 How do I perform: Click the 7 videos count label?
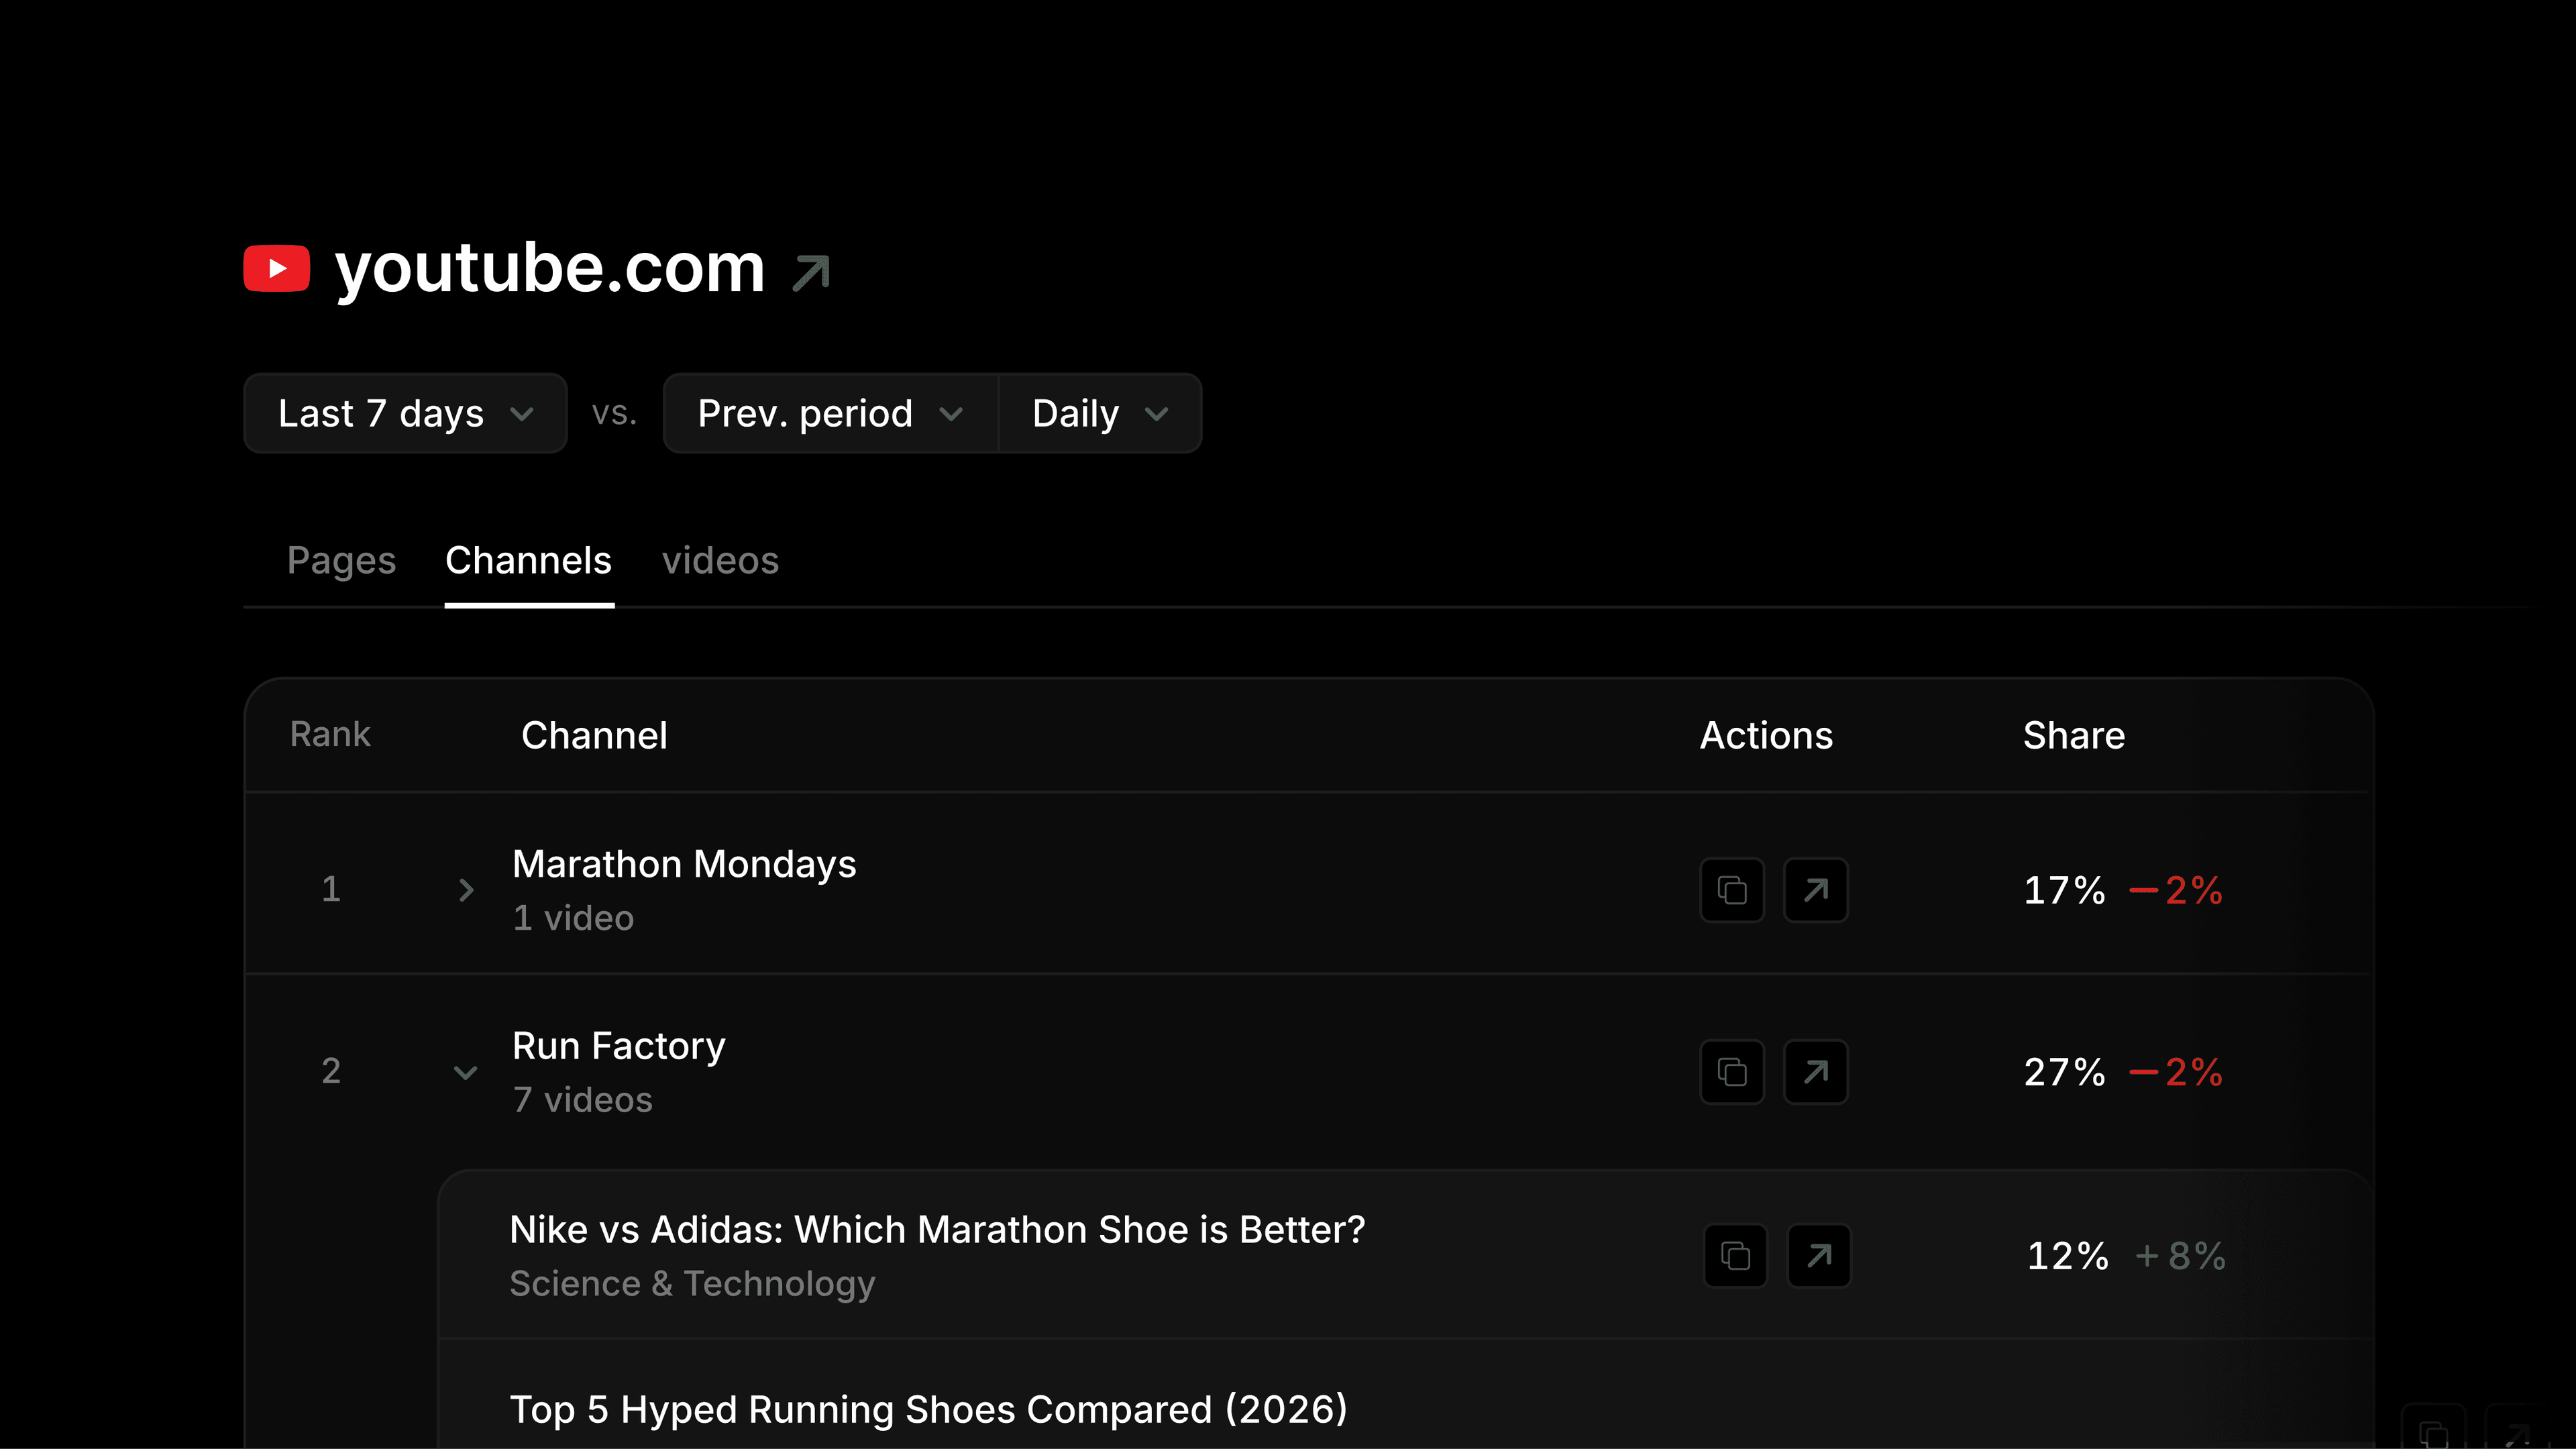point(583,1100)
